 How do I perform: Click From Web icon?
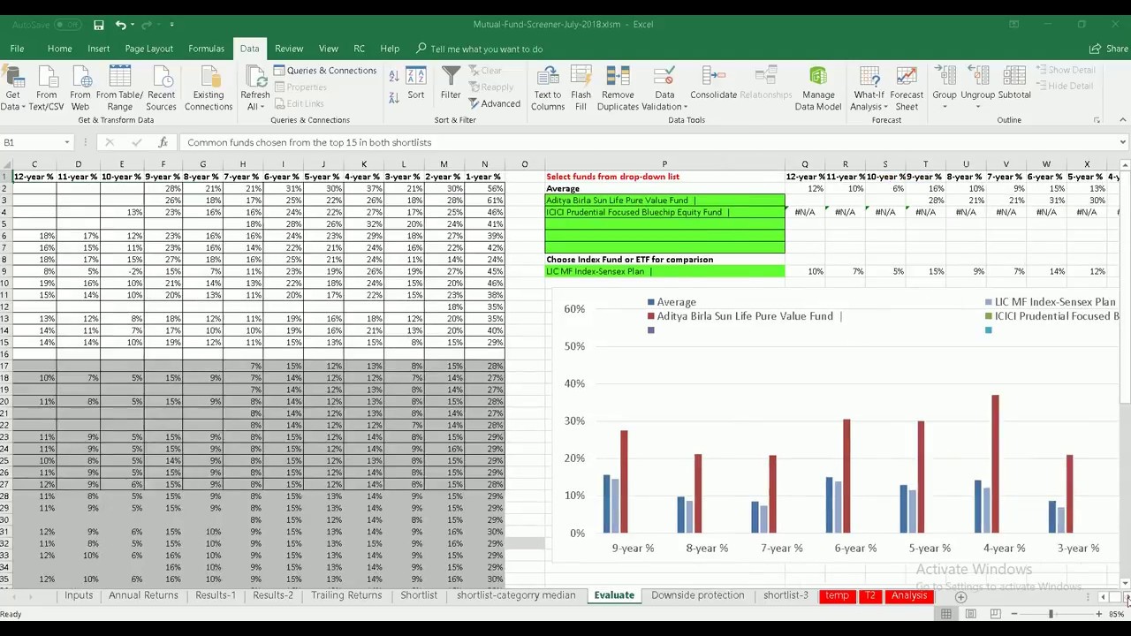(x=80, y=88)
